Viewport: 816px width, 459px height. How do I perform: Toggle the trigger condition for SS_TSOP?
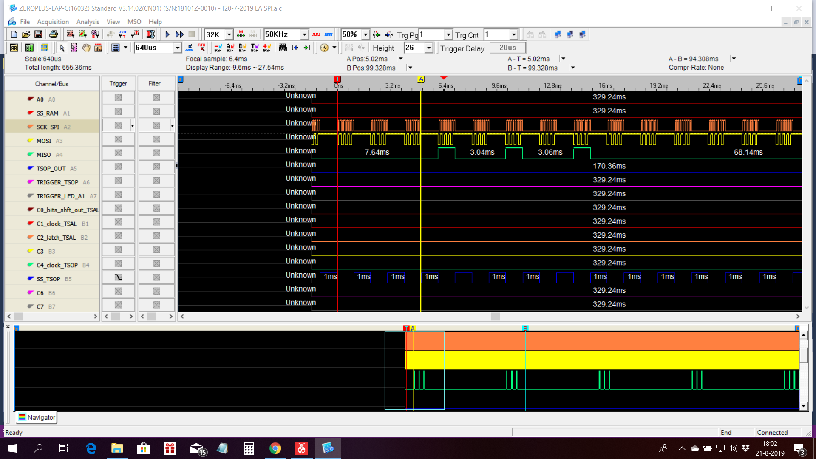118,278
